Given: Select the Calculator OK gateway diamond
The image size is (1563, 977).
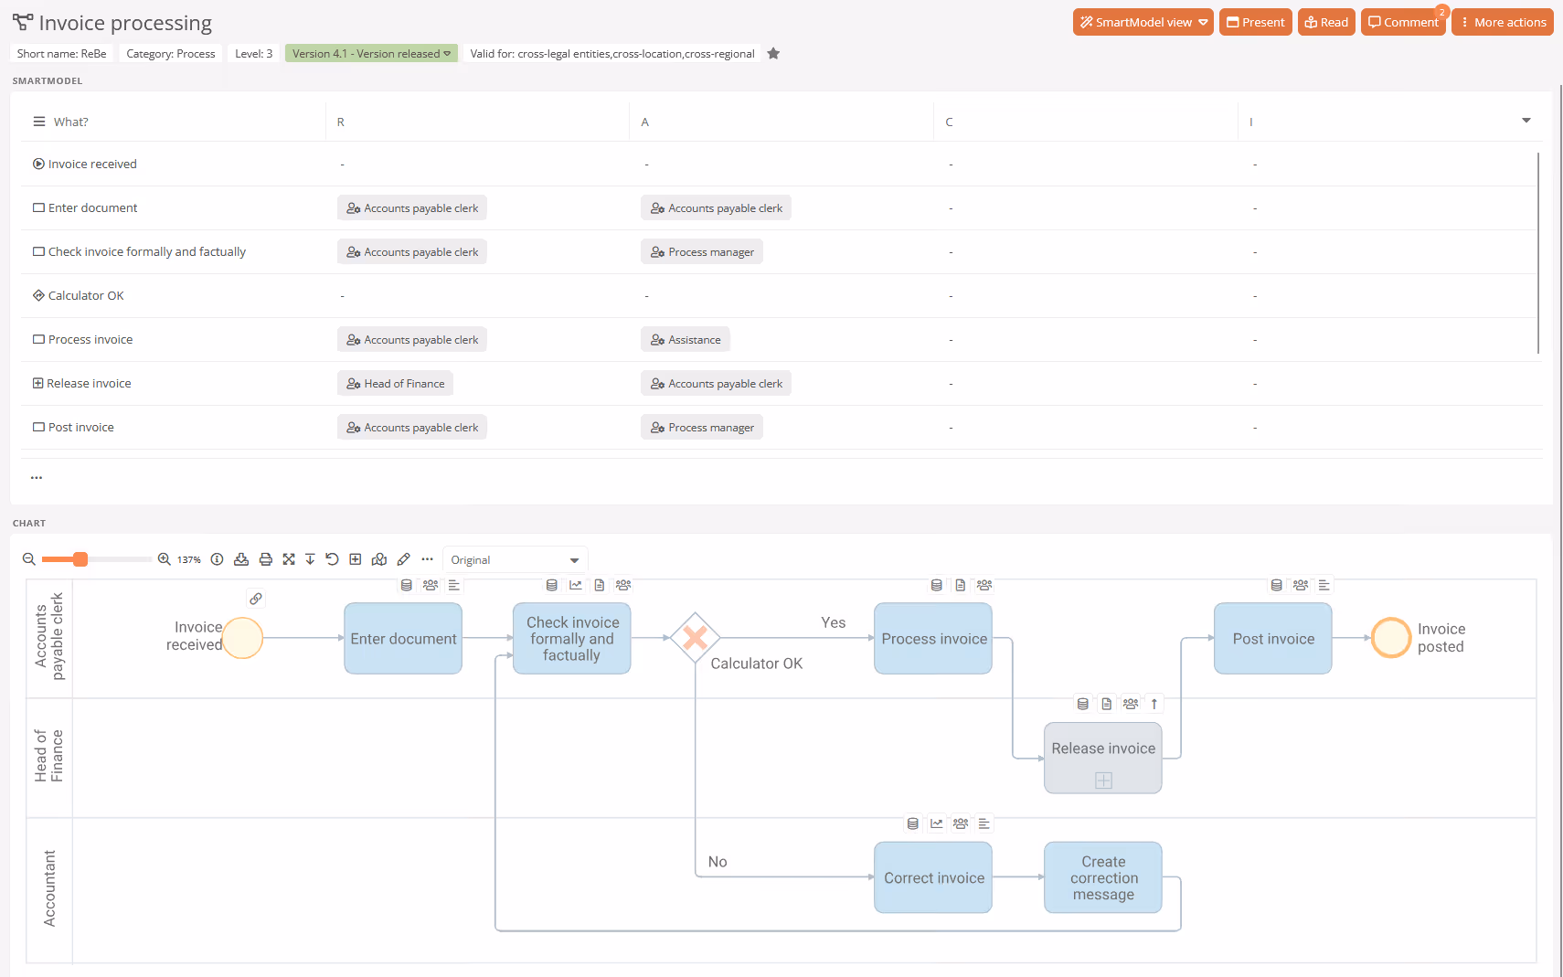Looking at the screenshot, I should click(x=695, y=638).
